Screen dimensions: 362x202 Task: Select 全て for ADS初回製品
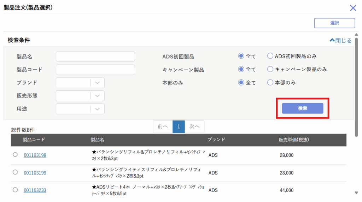click(241, 56)
